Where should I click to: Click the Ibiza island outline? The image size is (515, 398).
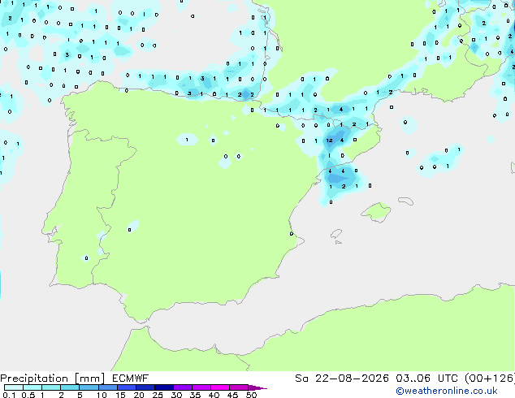click(x=336, y=234)
